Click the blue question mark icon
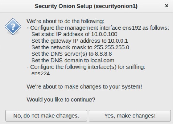The height and width of the screenshot is (124, 173). click(x=13, y=27)
